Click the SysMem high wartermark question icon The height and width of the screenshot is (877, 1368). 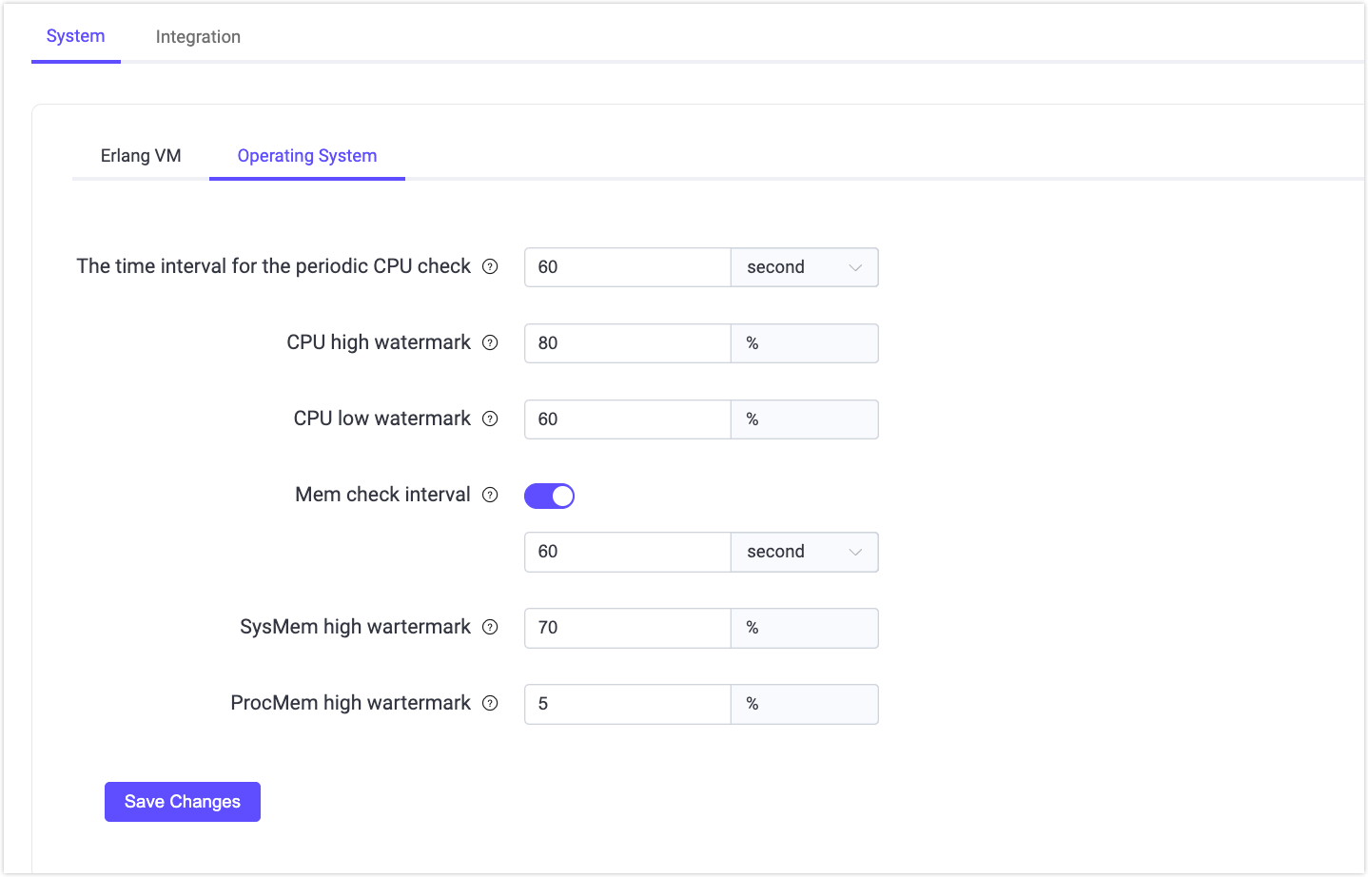coord(491,627)
